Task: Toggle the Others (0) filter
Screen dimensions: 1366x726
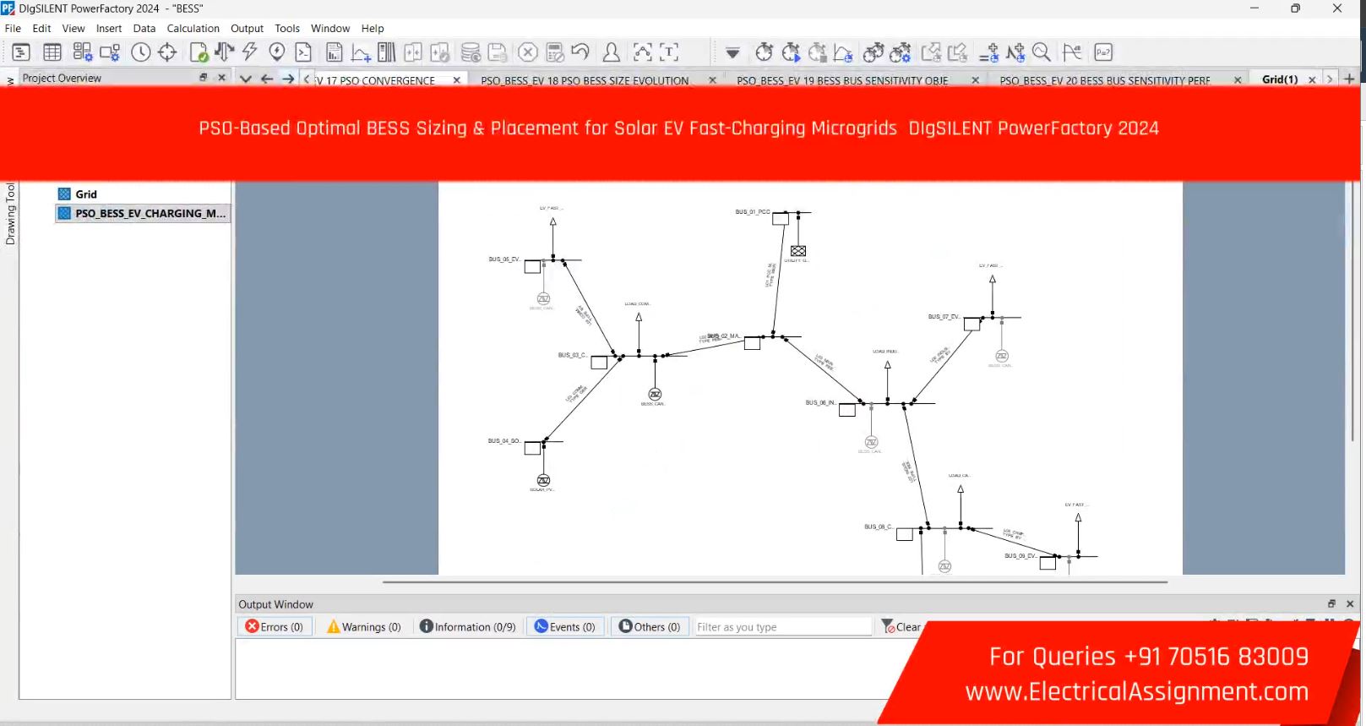Action: point(650,626)
